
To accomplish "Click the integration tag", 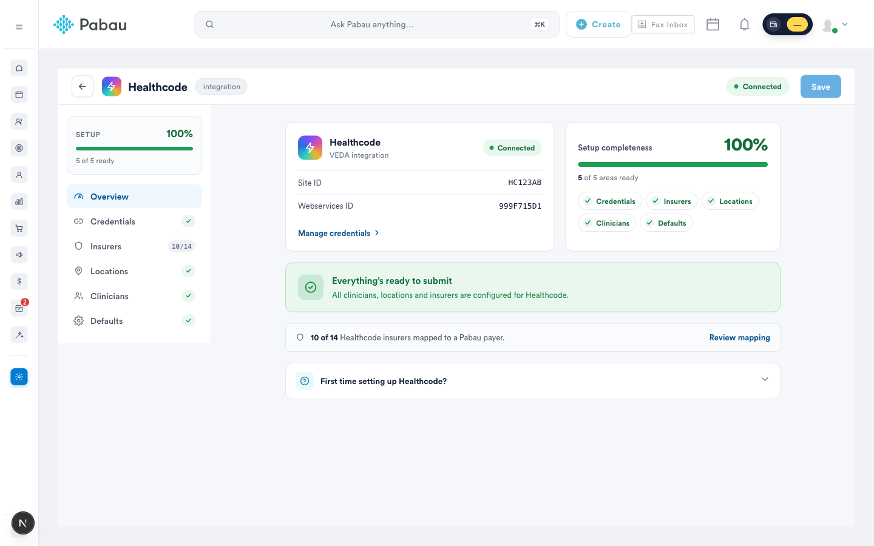I will click(221, 87).
